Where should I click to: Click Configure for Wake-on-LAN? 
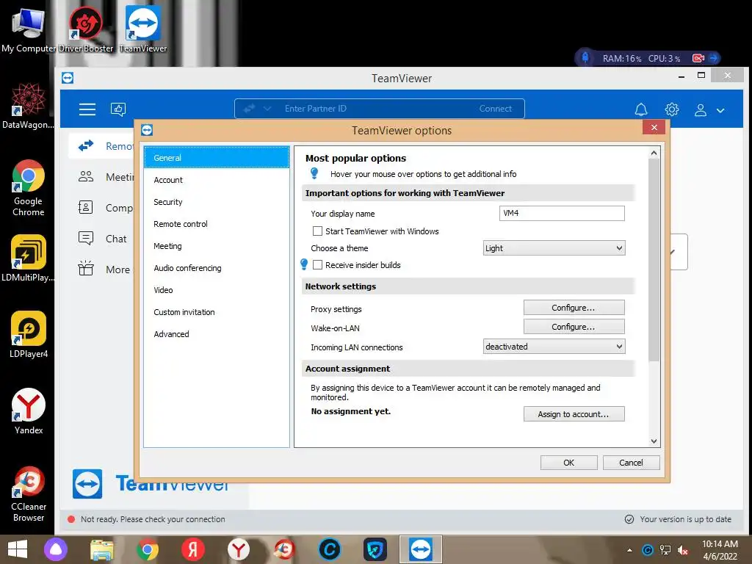point(574,327)
